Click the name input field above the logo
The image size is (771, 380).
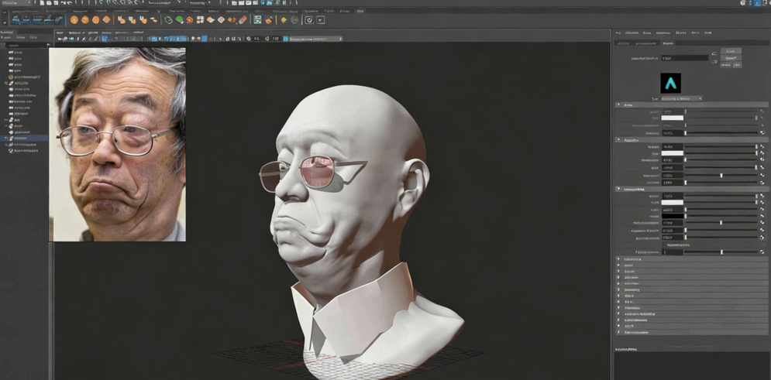[685, 58]
